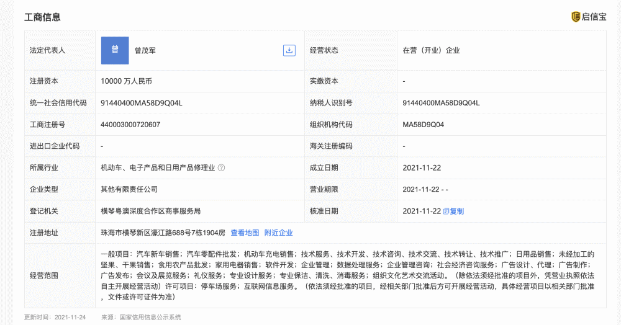Viewport: 621px width, 325px height.
Task: Click the 成立日期 value 2021-11-22
Action: [x=422, y=167]
